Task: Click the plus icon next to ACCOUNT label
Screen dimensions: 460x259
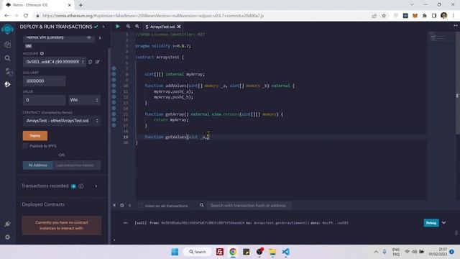Action: point(42,53)
